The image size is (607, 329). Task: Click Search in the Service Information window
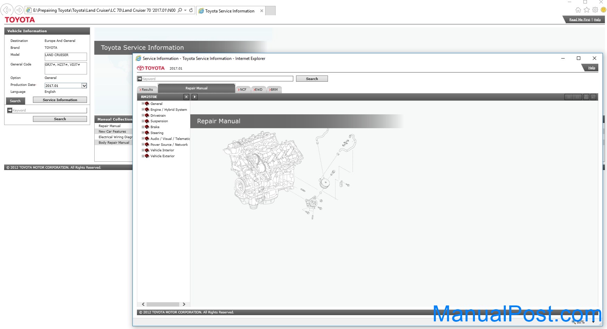[312, 79]
